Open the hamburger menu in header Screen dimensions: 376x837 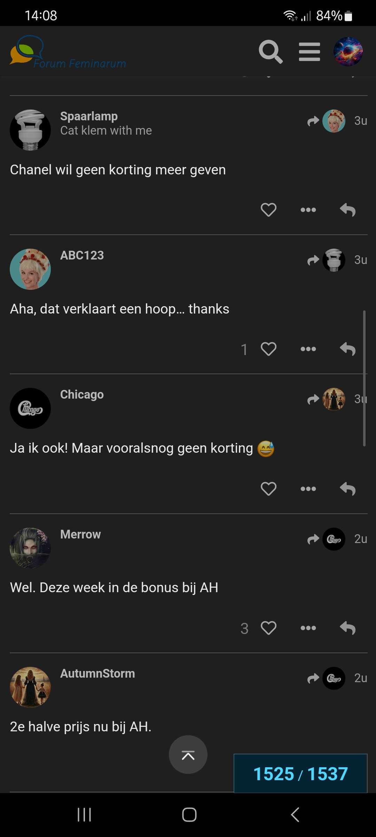309,52
